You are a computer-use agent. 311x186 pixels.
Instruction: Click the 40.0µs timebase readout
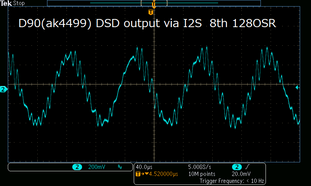(x=144, y=167)
